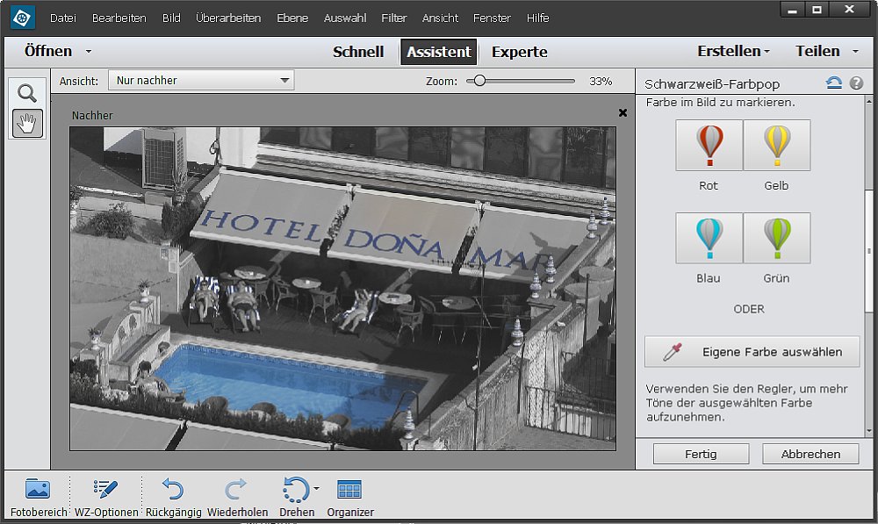878x524 pixels.
Task: Close the application window
Action: click(849, 10)
